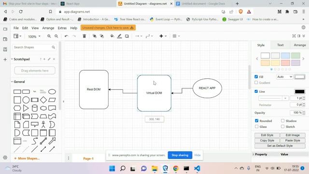Select the diamond shape in General
Image resolution: width=309 pixels, height=174 pixels.
click(43, 100)
